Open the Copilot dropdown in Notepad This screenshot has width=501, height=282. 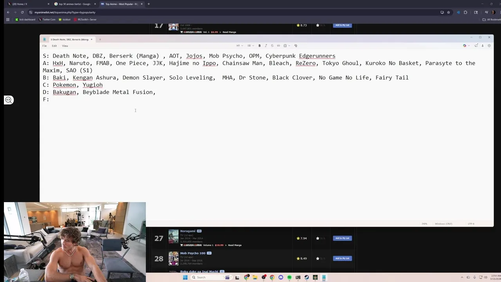coord(466,46)
